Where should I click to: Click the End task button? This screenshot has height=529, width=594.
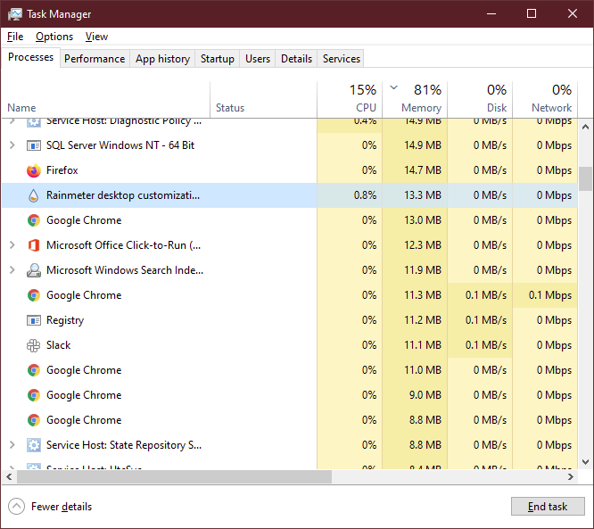click(548, 507)
